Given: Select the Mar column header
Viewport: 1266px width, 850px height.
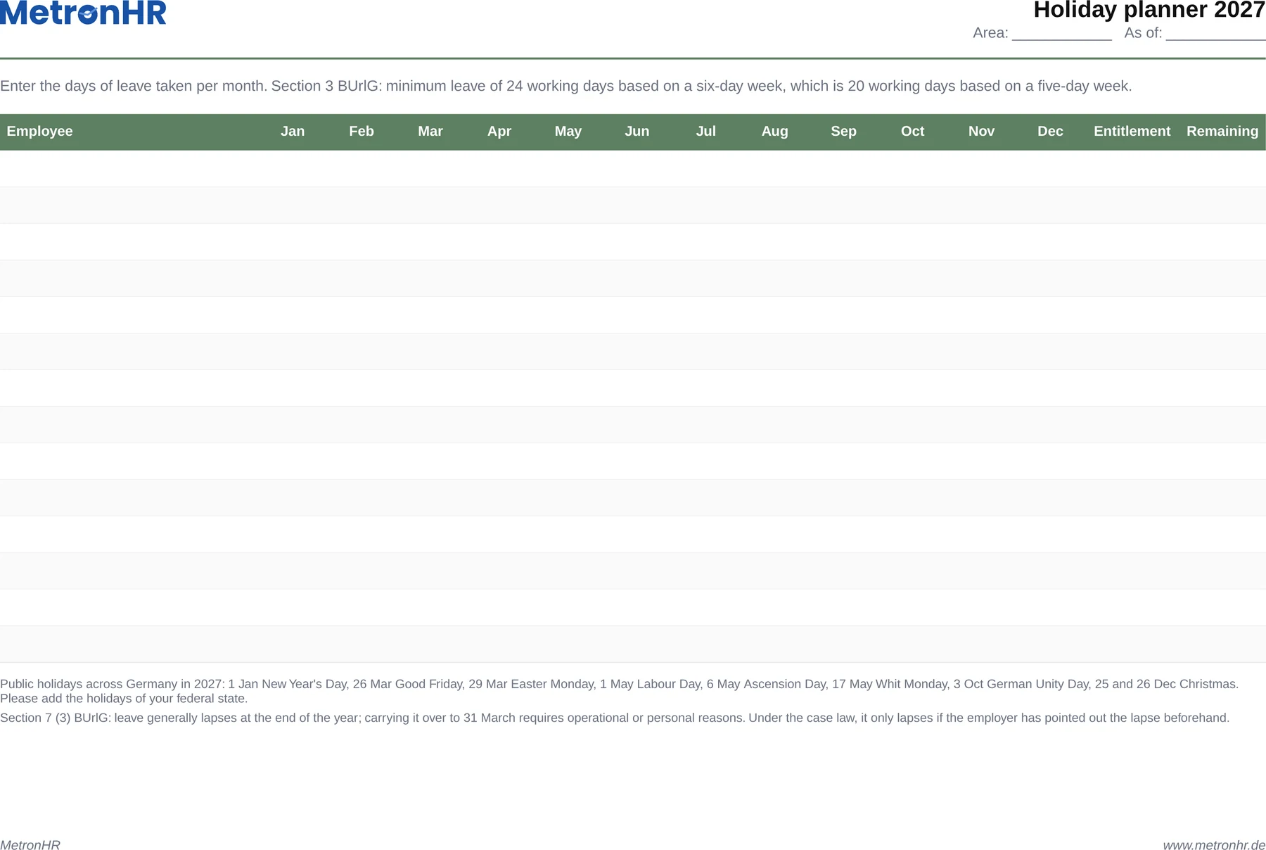Looking at the screenshot, I should pyautogui.click(x=430, y=132).
